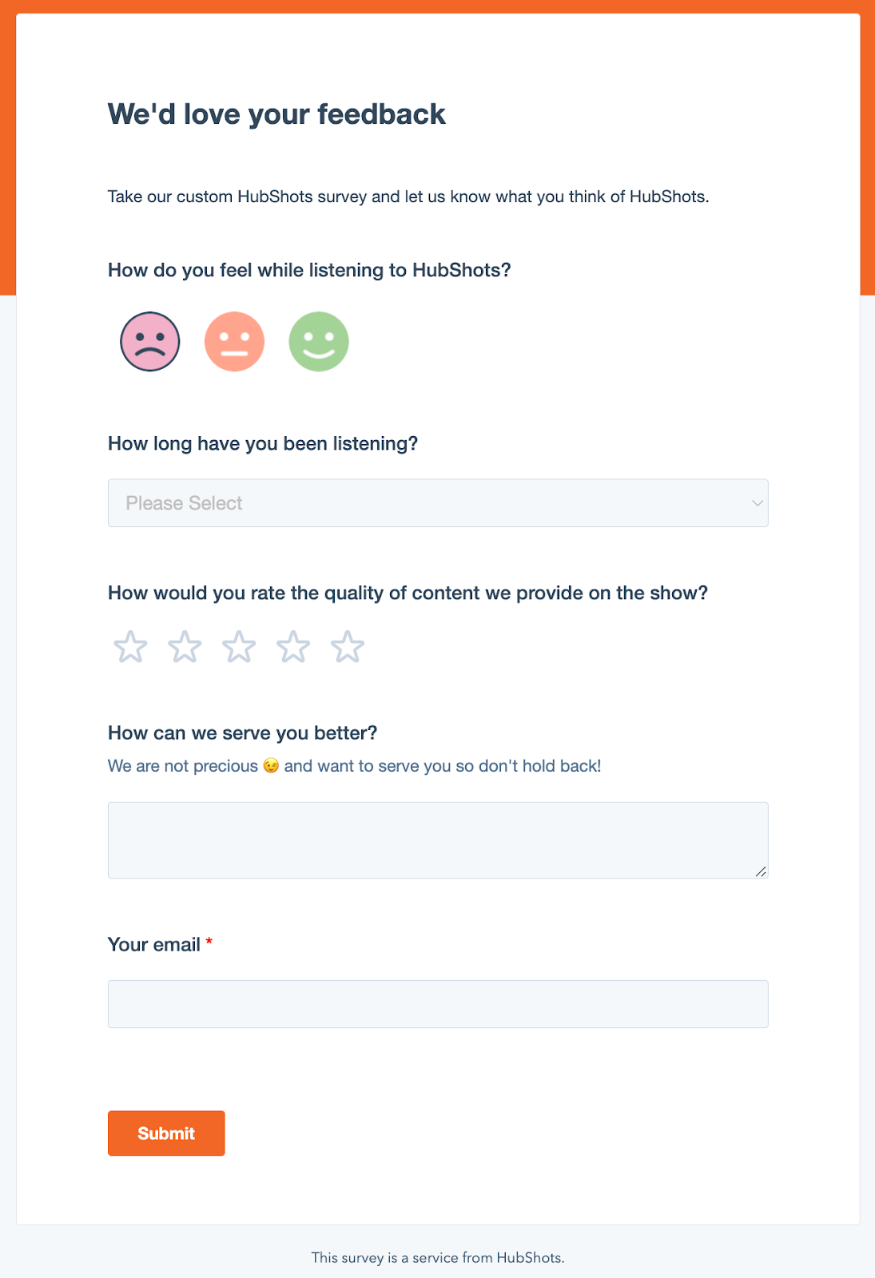Click the 'We'd love your feedback' heading
The image size is (875, 1278).
coord(276,114)
